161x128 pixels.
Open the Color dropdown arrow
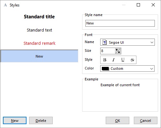pos(152,69)
